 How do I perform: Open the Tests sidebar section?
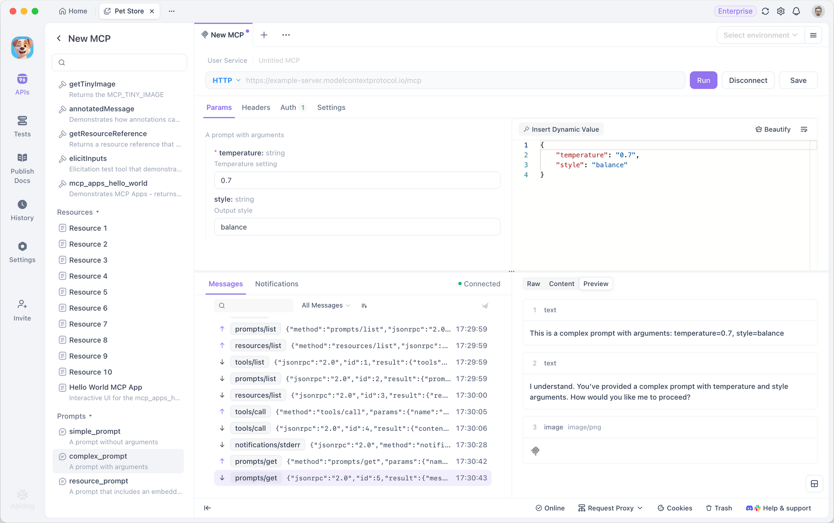[22, 126]
